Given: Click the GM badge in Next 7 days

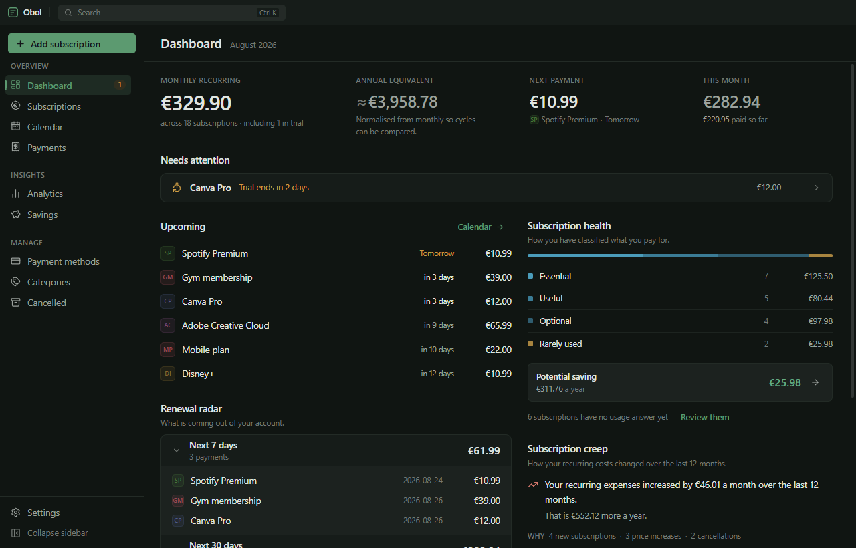Looking at the screenshot, I should (x=178, y=501).
